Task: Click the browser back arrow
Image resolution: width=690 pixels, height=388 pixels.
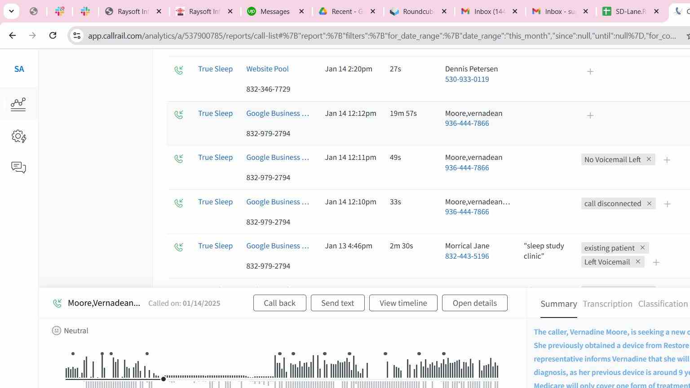Action: (x=12, y=35)
